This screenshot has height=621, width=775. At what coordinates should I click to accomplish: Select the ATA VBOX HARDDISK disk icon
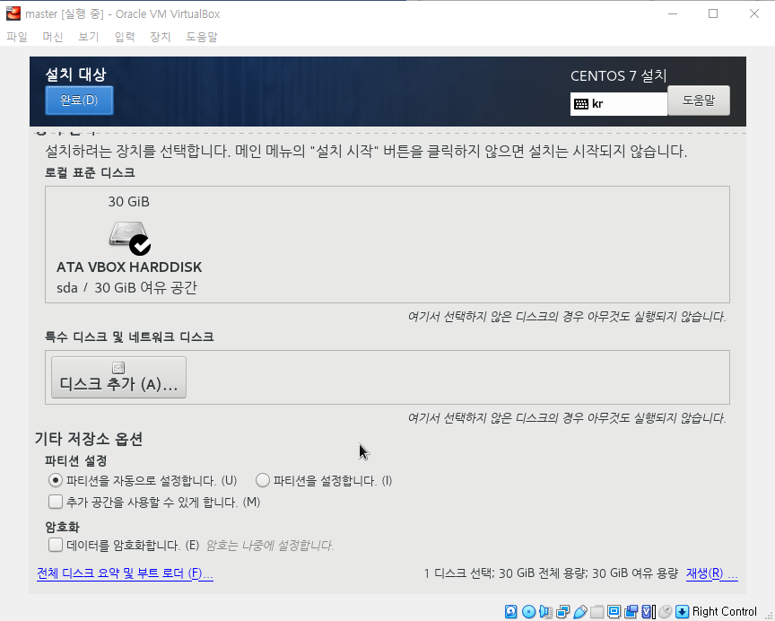coord(129,237)
